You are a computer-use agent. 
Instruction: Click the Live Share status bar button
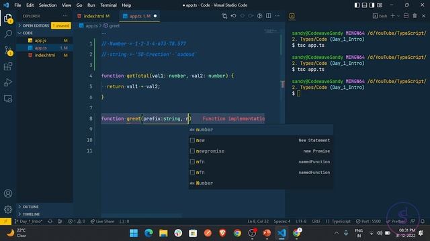102,222
